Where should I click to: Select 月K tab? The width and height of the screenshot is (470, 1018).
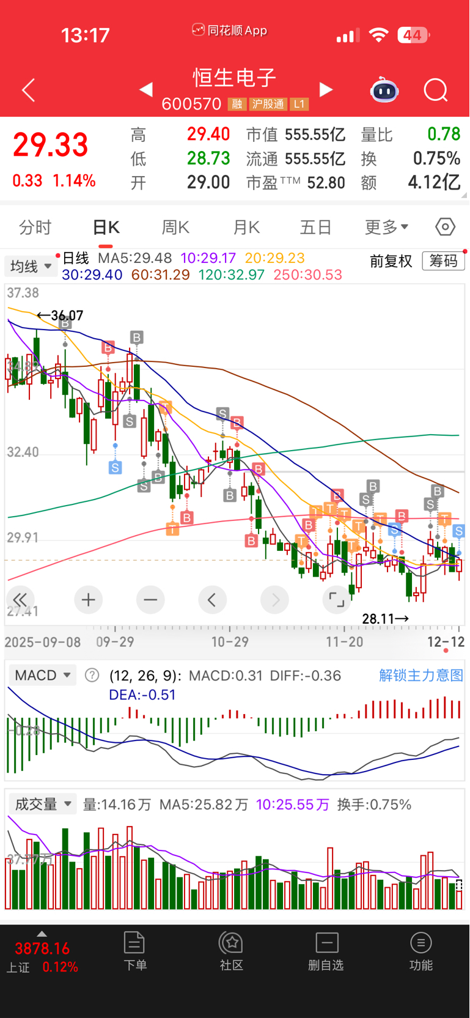[246, 227]
